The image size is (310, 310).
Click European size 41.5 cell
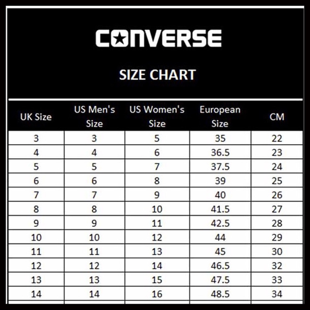coord(220,209)
